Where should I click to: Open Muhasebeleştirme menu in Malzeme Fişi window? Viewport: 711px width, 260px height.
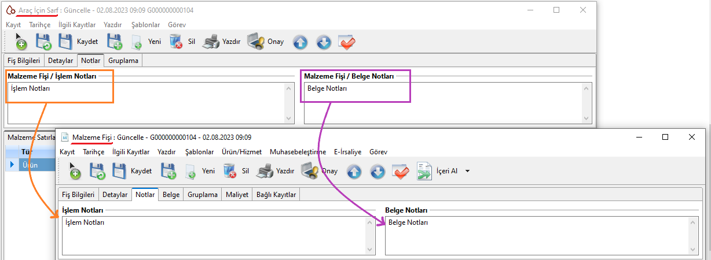pos(298,152)
